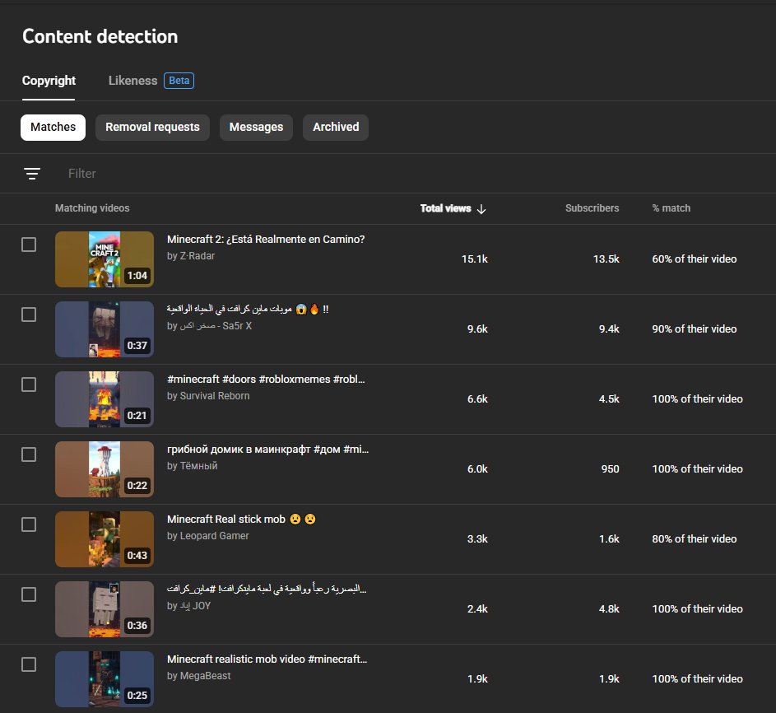Click channel name ending in 'Sa5r X'

209,326
